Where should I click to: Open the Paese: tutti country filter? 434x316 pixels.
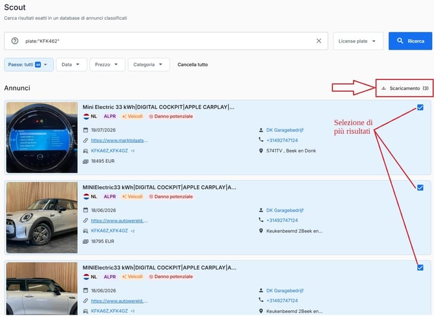[29, 65]
